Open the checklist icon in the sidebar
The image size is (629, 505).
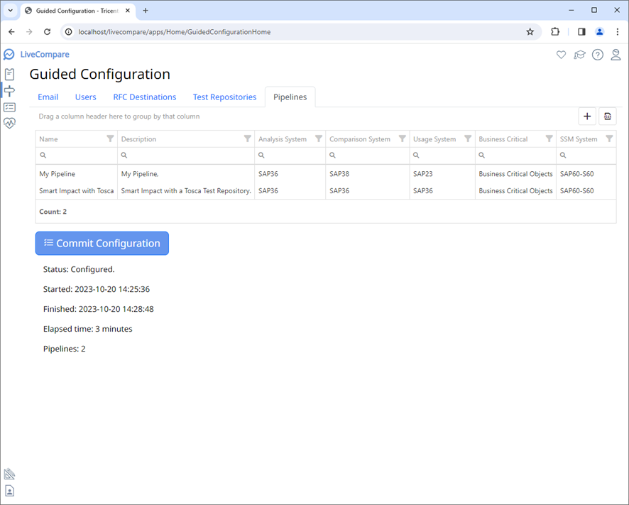(x=9, y=107)
